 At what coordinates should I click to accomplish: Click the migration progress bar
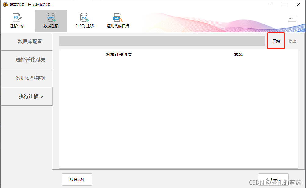coord(162,41)
